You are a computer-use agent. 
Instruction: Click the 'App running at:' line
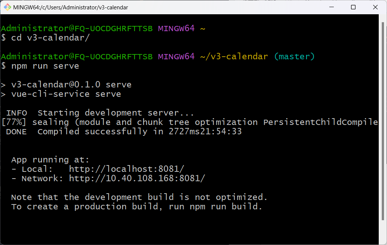click(x=51, y=160)
